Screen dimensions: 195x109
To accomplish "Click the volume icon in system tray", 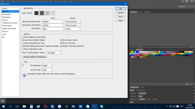I will [x=174, y=106].
